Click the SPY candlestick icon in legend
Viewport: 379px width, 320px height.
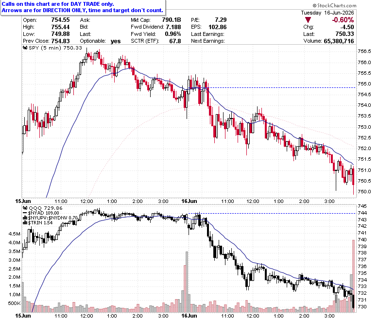click(25, 48)
